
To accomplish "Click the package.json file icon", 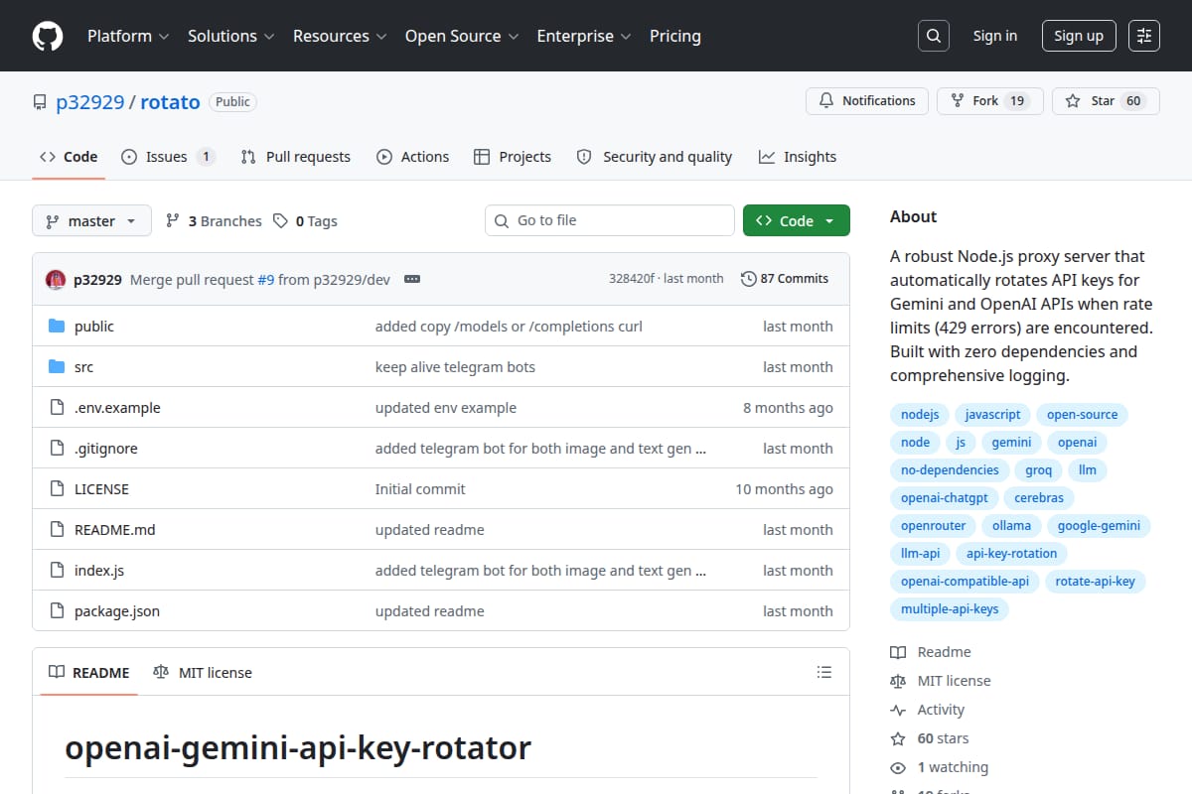I will [57, 611].
